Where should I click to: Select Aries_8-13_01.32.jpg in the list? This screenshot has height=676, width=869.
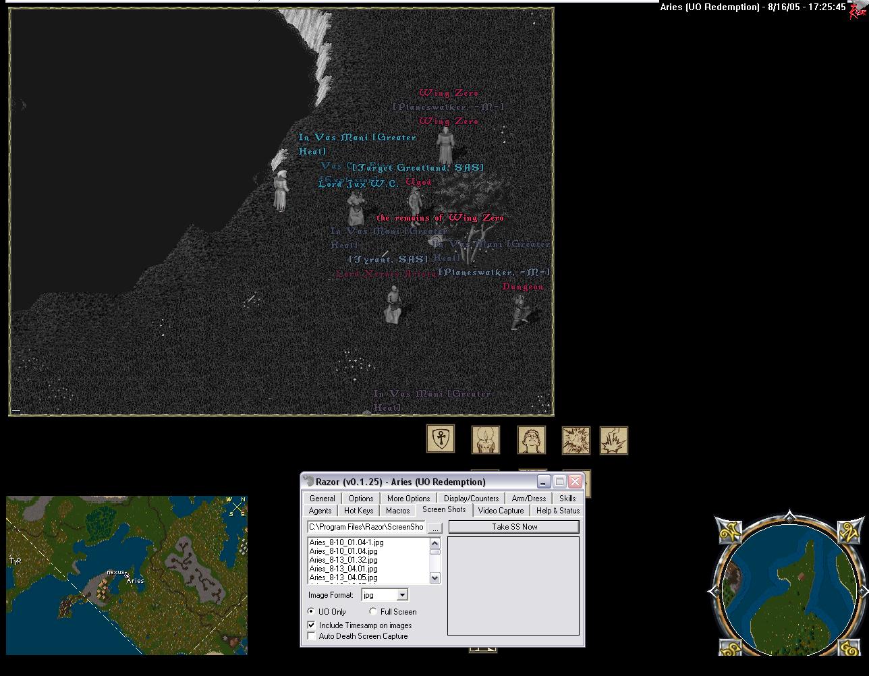343,560
